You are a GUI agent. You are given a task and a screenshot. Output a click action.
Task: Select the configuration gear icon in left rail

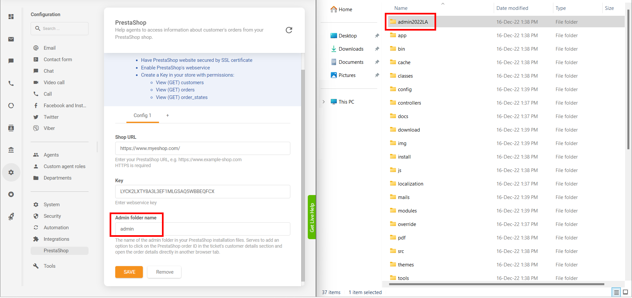coord(11,172)
